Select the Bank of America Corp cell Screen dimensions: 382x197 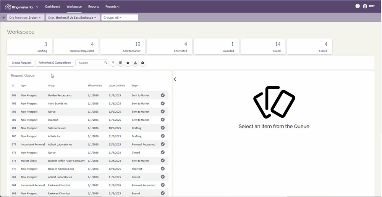pos(61,169)
